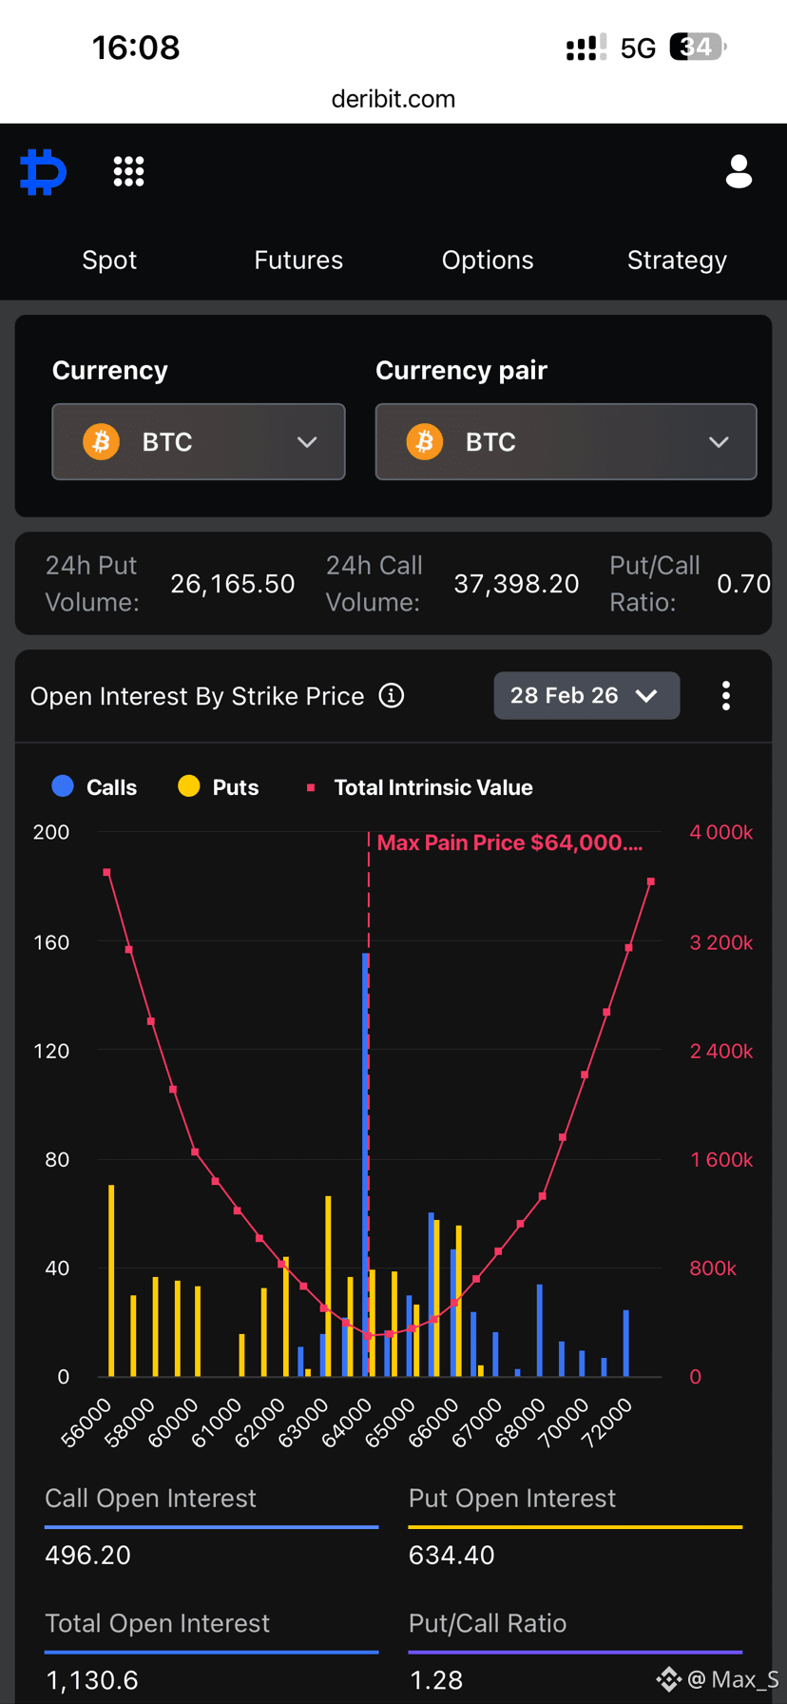Click the Call Open Interest label
The width and height of the screenshot is (787, 1704).
click(x=150, y=1499)
